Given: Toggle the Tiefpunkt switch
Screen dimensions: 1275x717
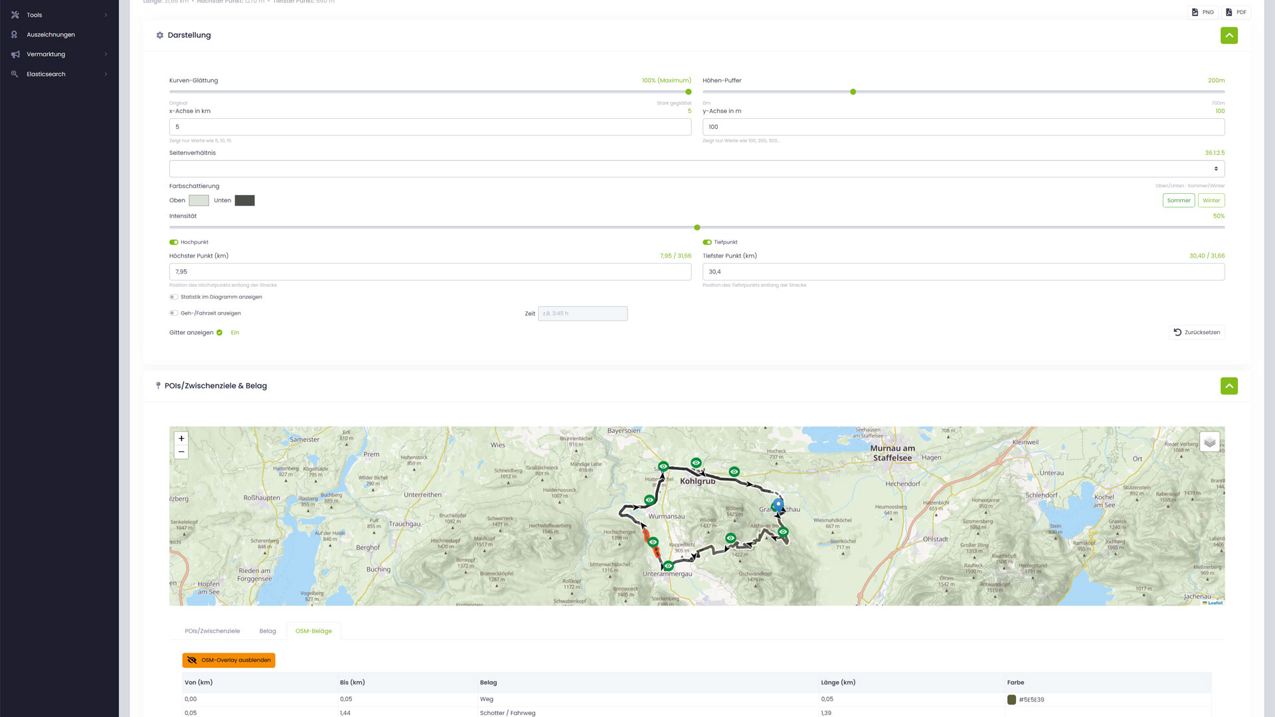Looking at the screenshot, I should coord(707,242).
